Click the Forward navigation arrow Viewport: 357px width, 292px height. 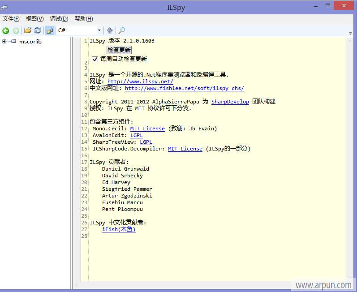(x=16, y=30)
